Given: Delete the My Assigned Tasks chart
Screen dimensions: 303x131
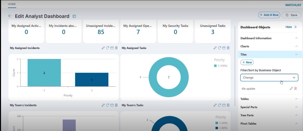Looking at the screenshot, I should pyautogui.click(x=228, y=48).
